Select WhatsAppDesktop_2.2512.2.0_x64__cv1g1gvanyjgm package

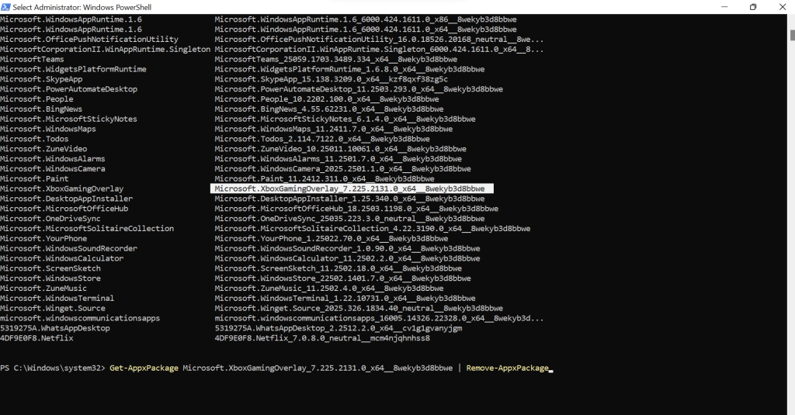[338, 328]
